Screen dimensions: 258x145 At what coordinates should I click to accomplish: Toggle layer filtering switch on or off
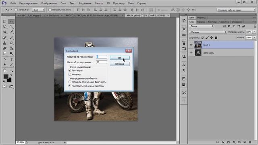255,26
